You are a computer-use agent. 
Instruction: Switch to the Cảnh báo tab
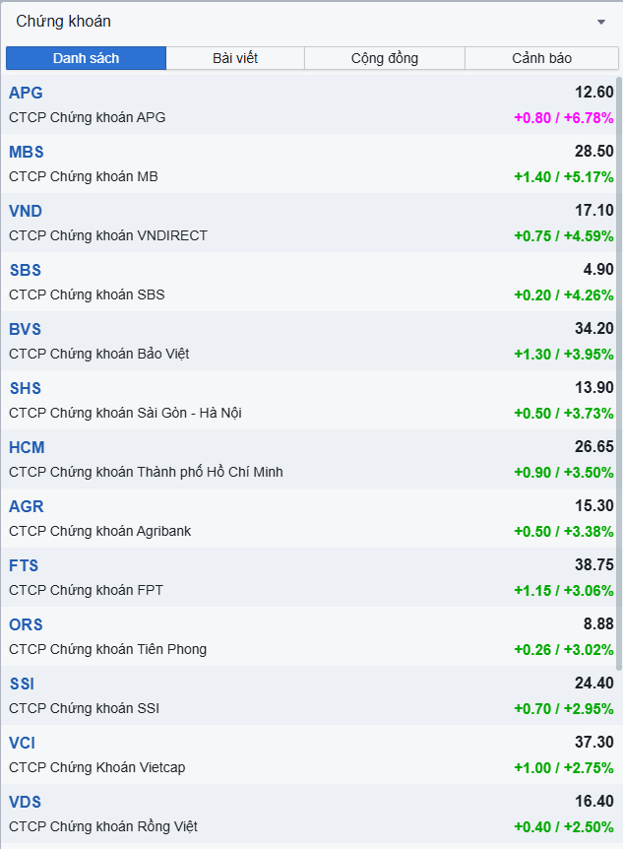pos(541,58)
